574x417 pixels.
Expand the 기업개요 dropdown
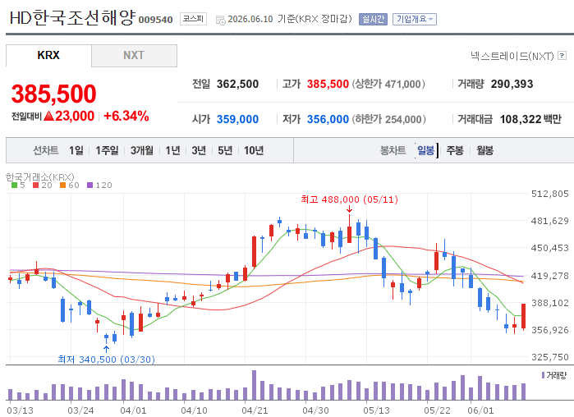[x=415, y=19]
